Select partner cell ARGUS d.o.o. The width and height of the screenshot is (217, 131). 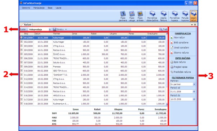click(62, 95)
